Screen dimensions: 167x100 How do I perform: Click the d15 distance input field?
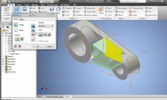point(45,30)
